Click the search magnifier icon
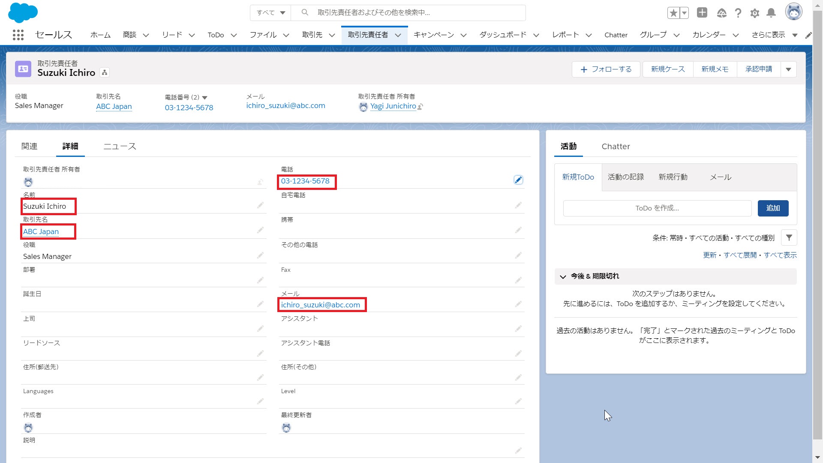The image size is (823, 463). 305,13
